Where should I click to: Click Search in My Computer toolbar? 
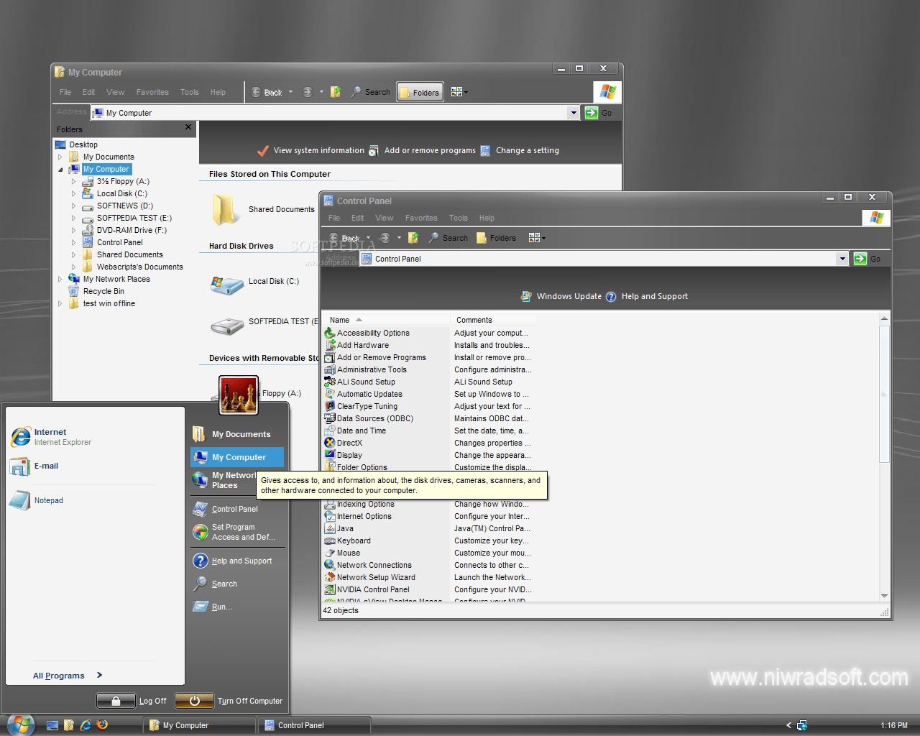click(x=370, y=92)
